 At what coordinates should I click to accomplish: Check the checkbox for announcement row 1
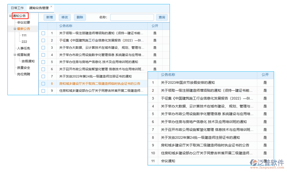[43, 33]
